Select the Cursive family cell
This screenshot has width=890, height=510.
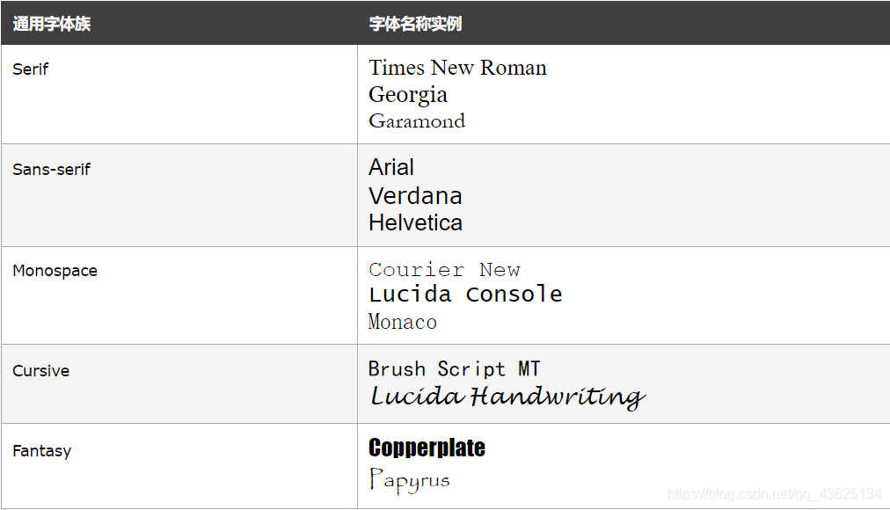(x=179, y=384)
